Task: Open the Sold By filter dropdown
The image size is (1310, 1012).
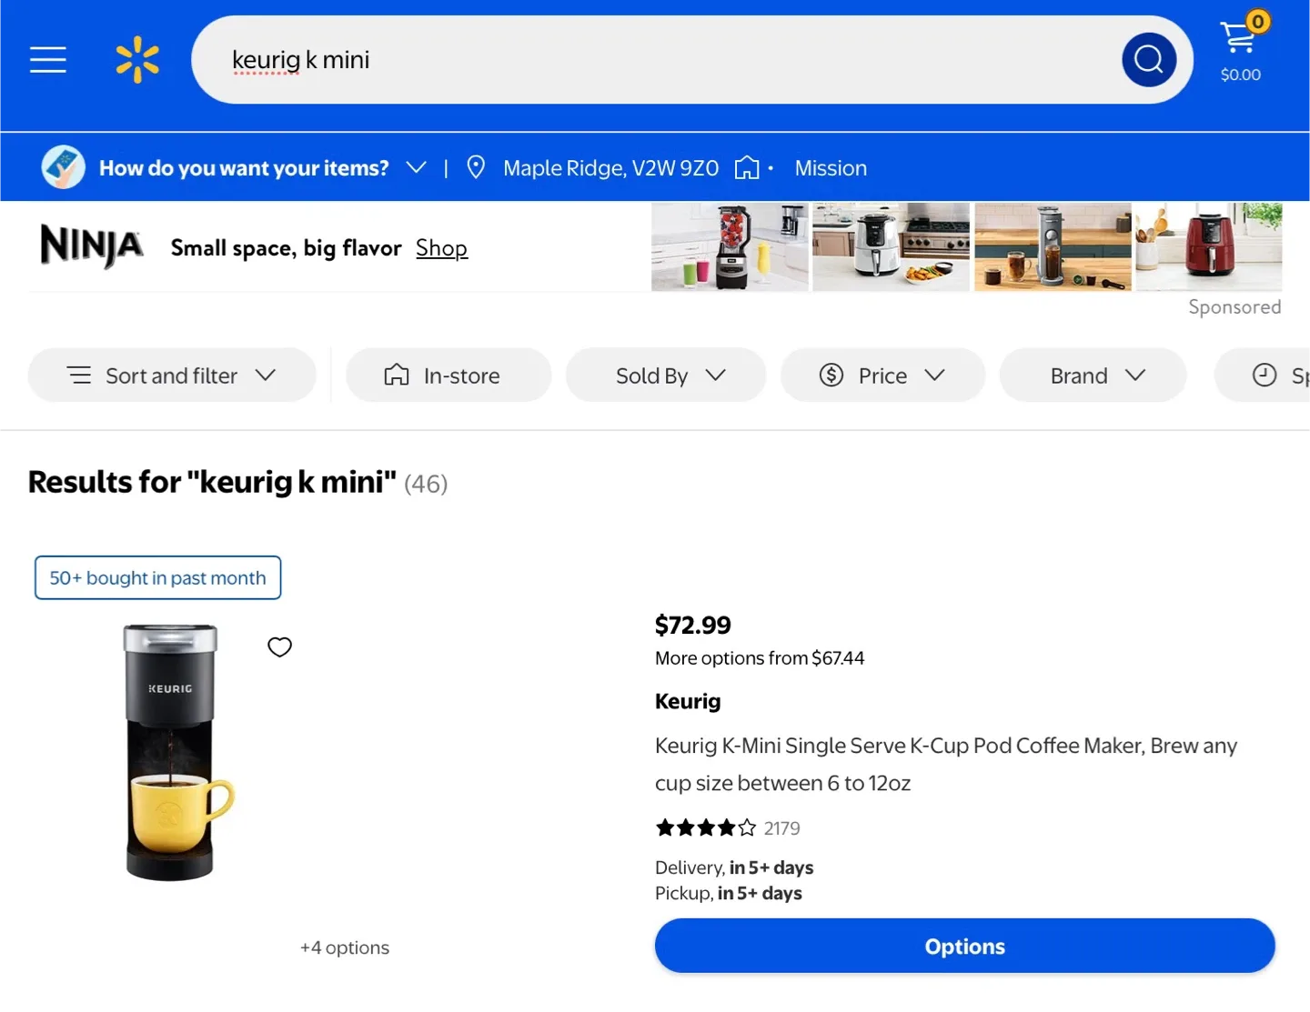Action: (666, 376)
